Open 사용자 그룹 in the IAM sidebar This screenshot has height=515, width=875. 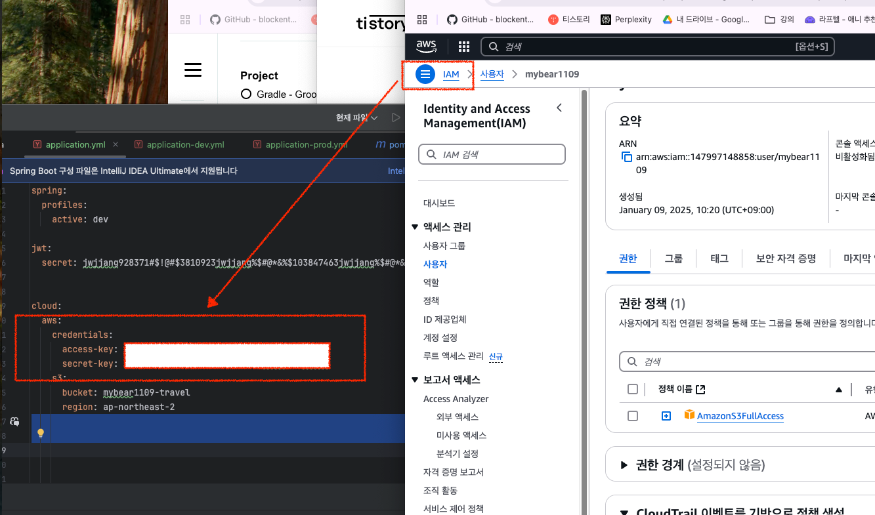[x=444, y=245]
